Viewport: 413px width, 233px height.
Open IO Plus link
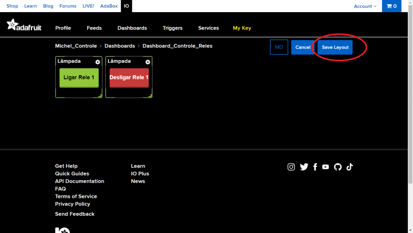click(x=140, y=173)
